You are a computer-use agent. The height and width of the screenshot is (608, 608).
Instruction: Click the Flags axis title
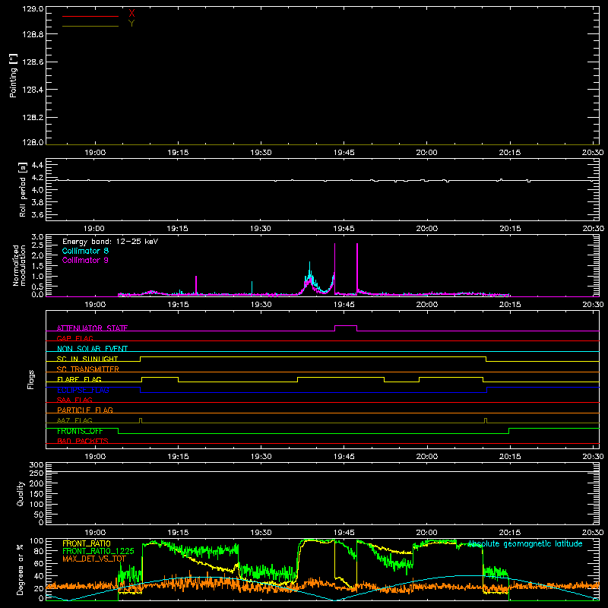(x=31, y=379)
